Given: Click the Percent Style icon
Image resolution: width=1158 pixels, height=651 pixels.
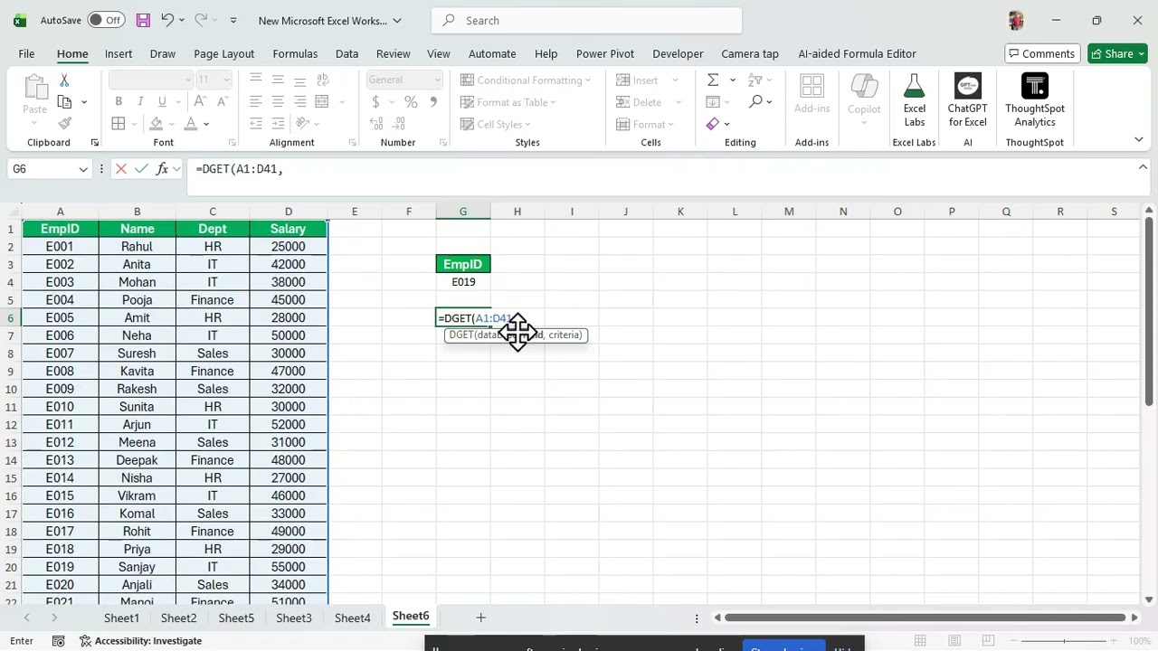Looking at the screenshot, I should coord(411,101).
